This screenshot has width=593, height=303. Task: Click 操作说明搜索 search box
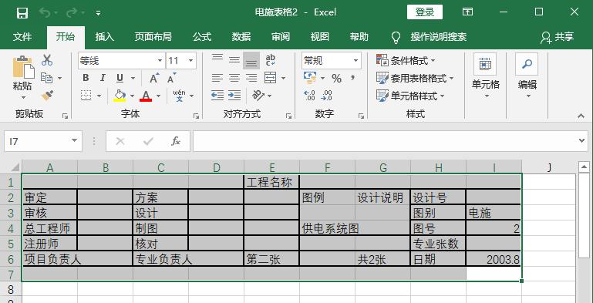pos(439,37)
